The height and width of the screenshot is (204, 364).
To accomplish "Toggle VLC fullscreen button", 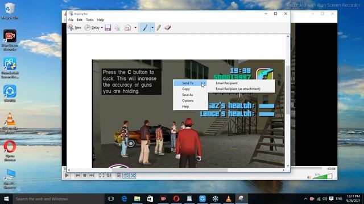I will pos(101,175).
